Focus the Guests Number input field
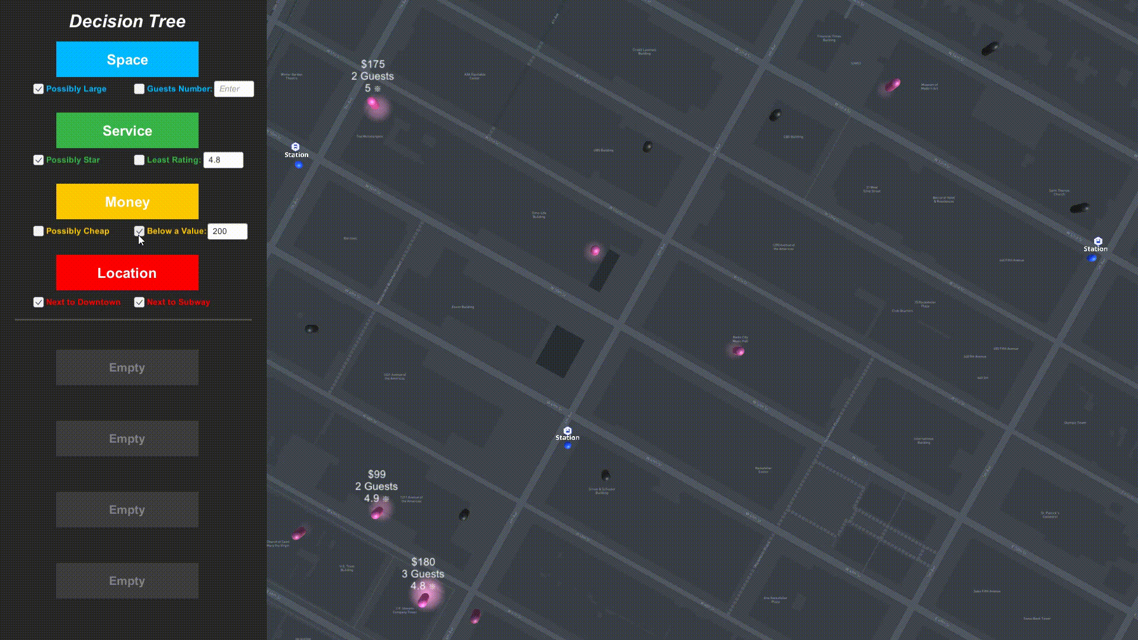 234,89
